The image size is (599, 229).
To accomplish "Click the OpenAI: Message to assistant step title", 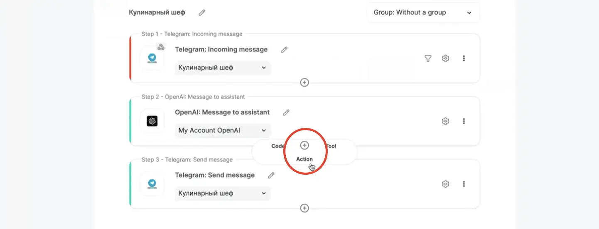I will (222, 112).
